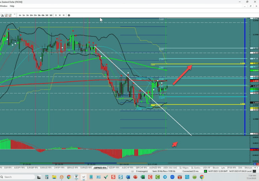
Task: Click the left tab-scroll arrow
Action: click(255, 168)
